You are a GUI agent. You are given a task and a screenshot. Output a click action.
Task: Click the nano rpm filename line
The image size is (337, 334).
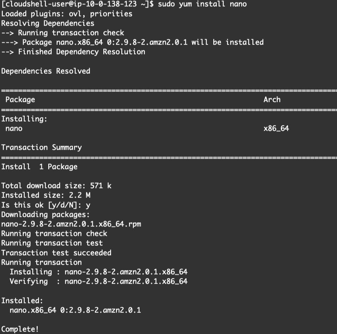click(71, 224)
